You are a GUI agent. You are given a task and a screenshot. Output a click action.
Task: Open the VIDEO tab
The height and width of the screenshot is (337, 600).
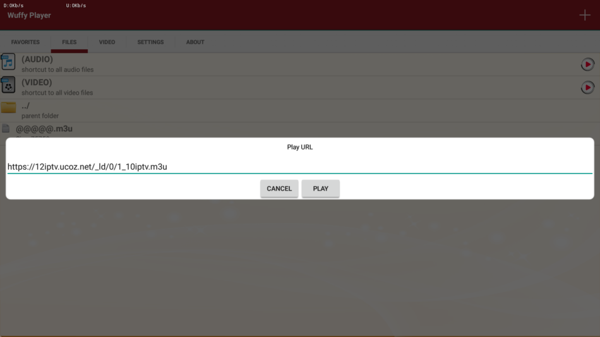(x=107, y=42)
